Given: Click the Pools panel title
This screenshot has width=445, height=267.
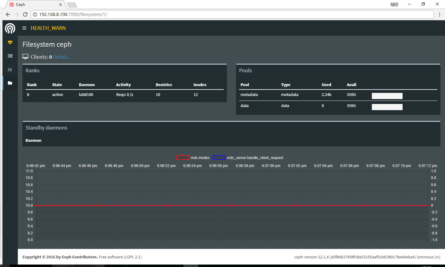Looking at the screenshot, I should pyautogui.click(x=246, y=70).
